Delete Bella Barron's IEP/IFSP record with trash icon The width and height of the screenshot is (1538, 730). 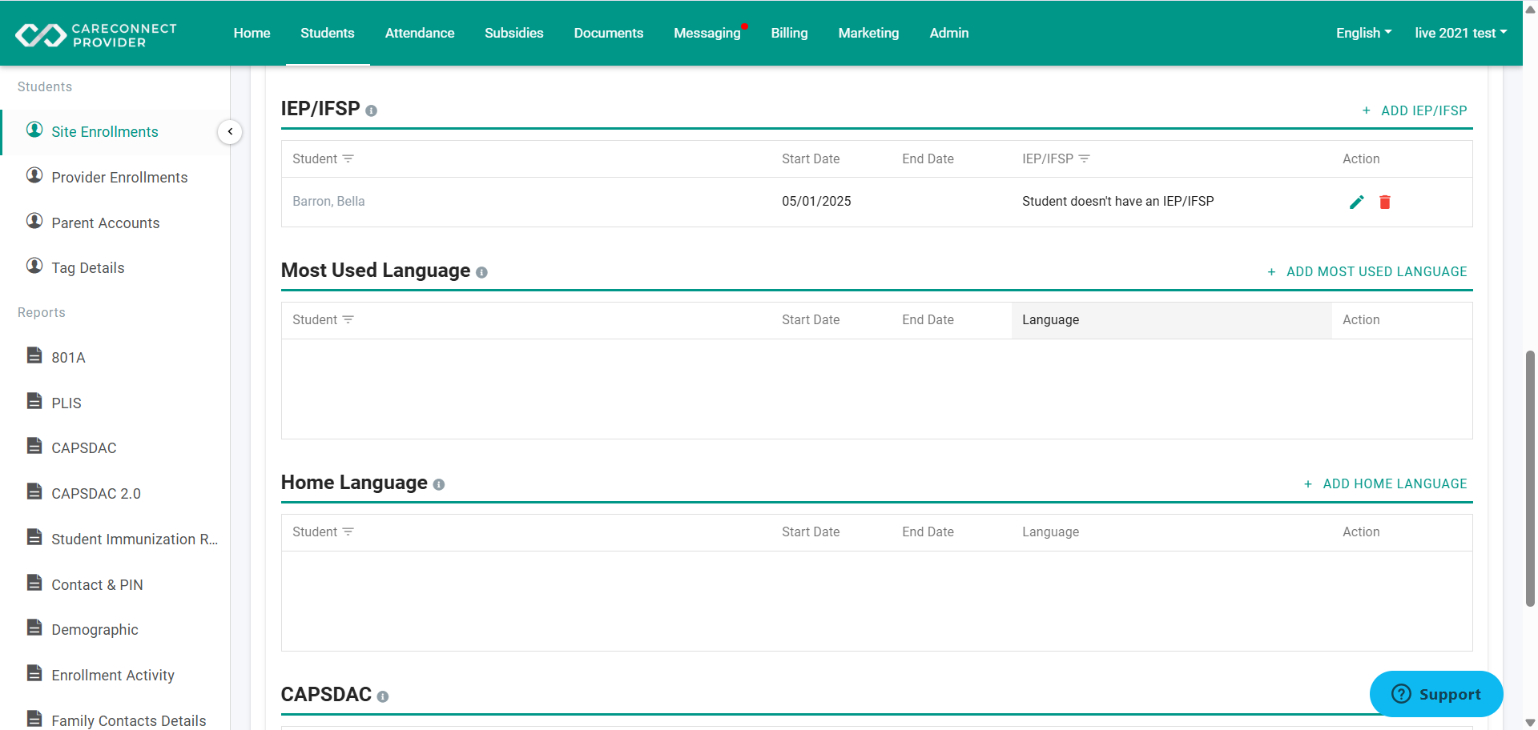coord(1384,202)
